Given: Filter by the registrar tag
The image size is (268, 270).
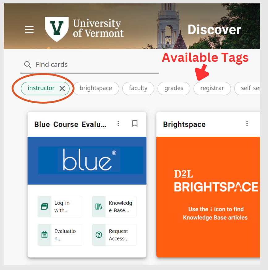Looking at the screenshot, I should tap(212, 88).
